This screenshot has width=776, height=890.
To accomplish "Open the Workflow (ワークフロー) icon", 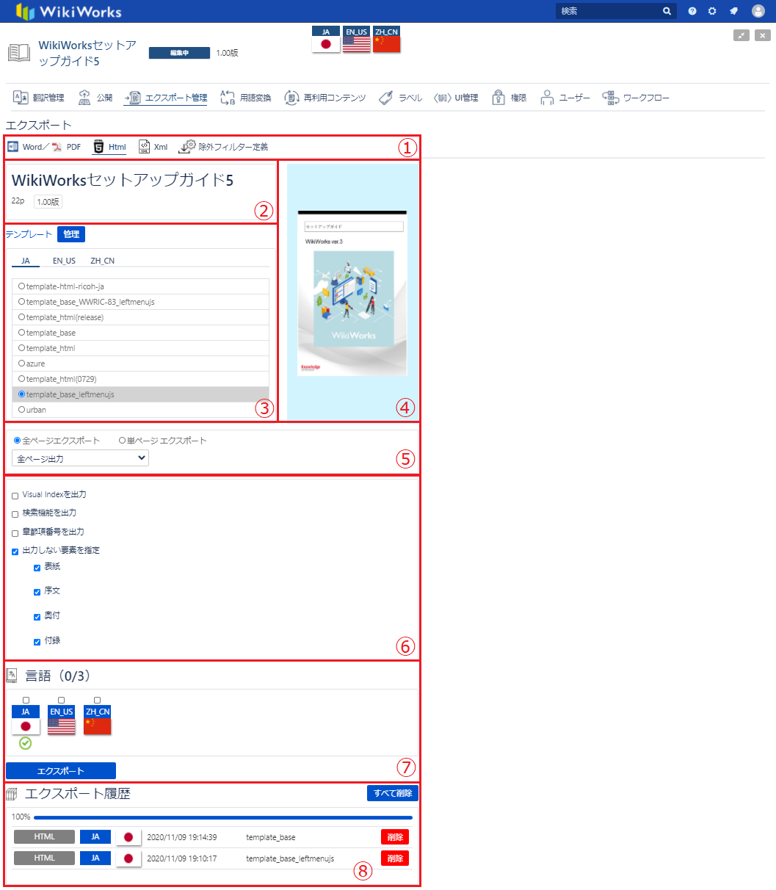I will click(x=611, y=98).
